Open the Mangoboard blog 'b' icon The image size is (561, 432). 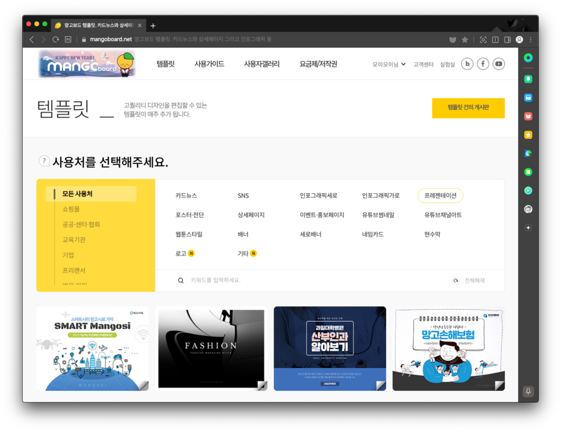click(x=467, y=64)
